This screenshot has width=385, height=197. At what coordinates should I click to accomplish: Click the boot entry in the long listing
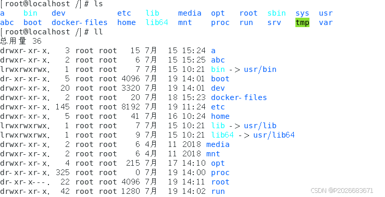tap(220, 79)
